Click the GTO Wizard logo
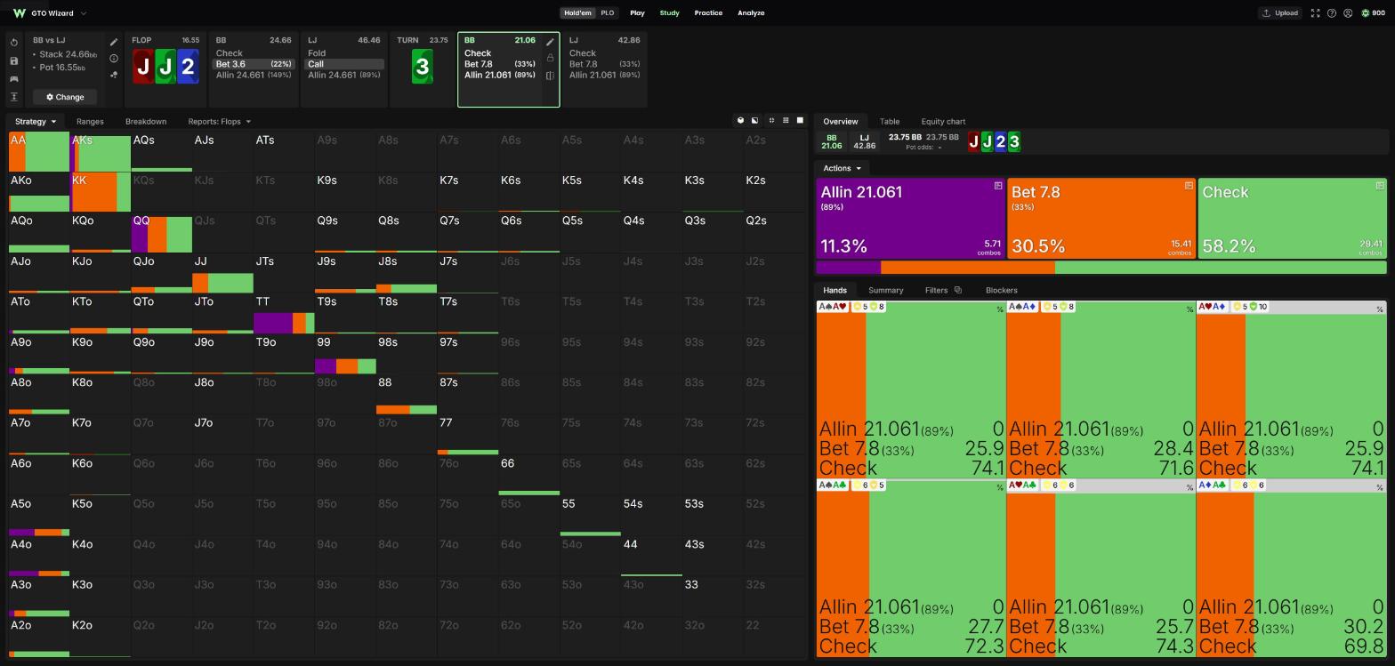 19,13
